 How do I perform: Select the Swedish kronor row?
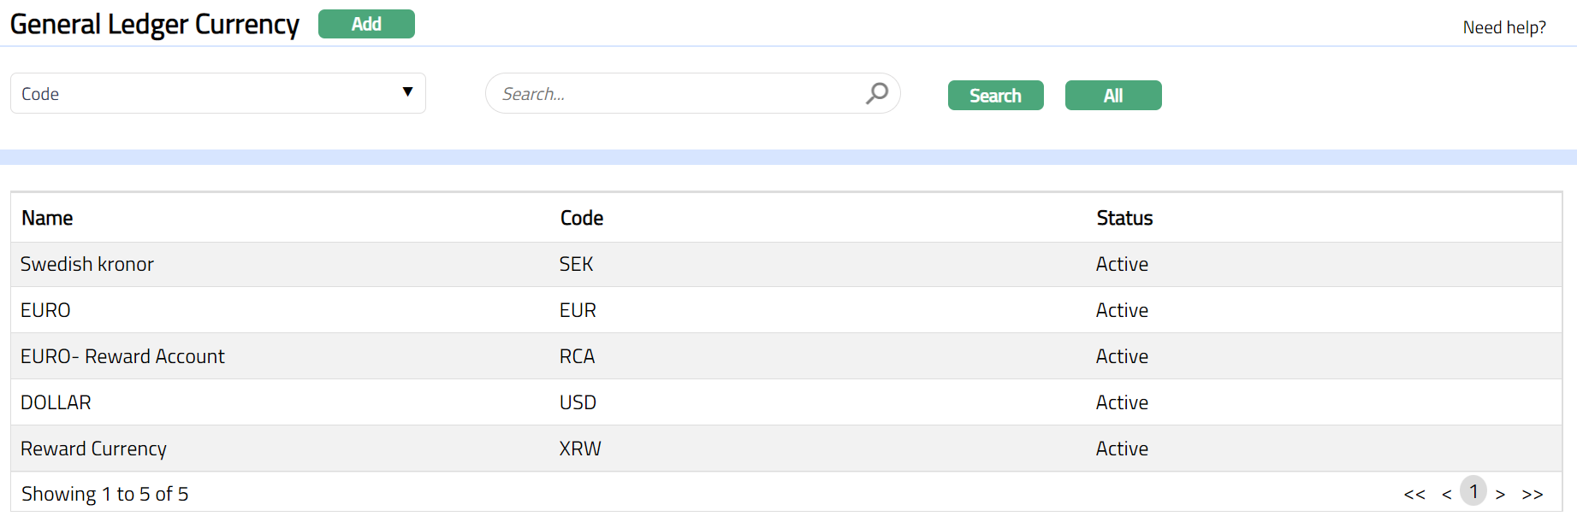tap(87, 264)
